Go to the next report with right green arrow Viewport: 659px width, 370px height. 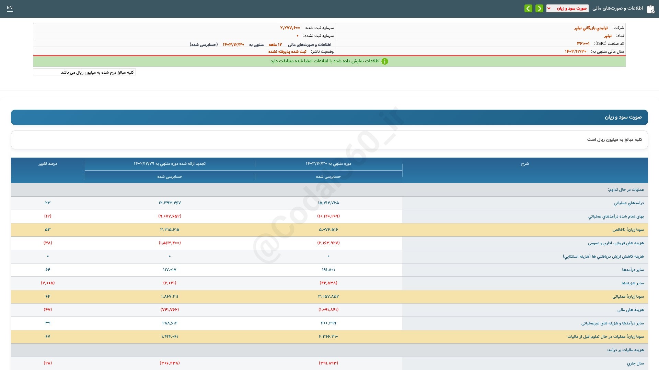(x=539, y=8)
